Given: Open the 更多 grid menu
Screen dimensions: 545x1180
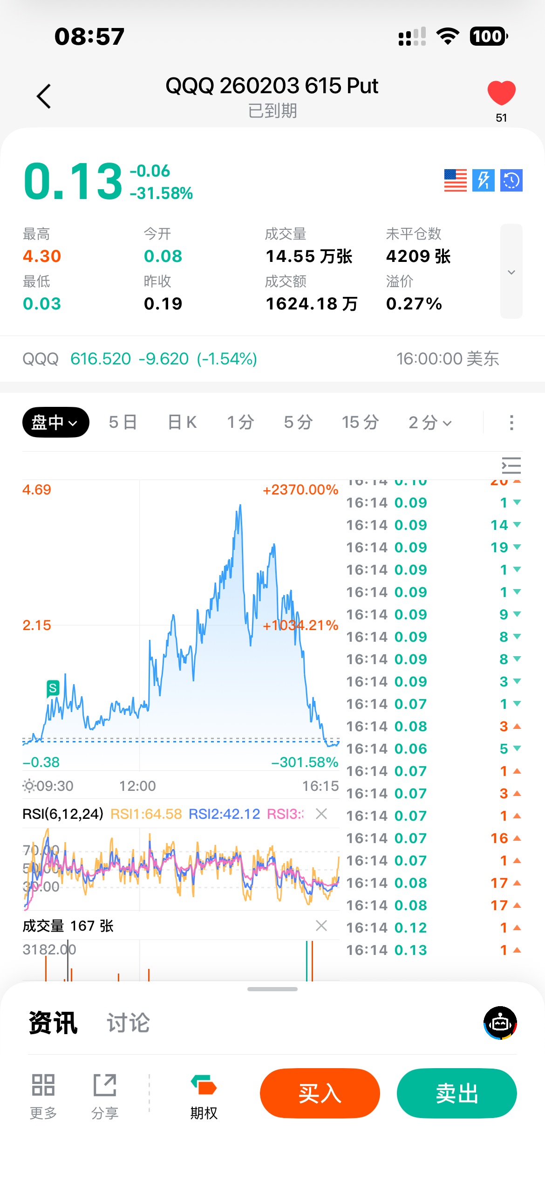Looking at the screenshot, I should pyautogui.click(x=43, y=1094).
